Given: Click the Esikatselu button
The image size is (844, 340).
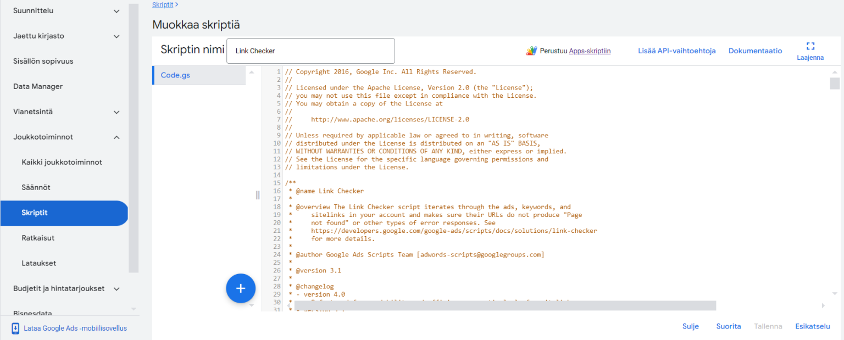Looking at the screenshot, I should pos(813,326).
